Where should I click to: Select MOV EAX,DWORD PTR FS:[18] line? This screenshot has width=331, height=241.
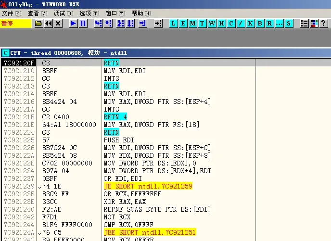pos(152,125)
